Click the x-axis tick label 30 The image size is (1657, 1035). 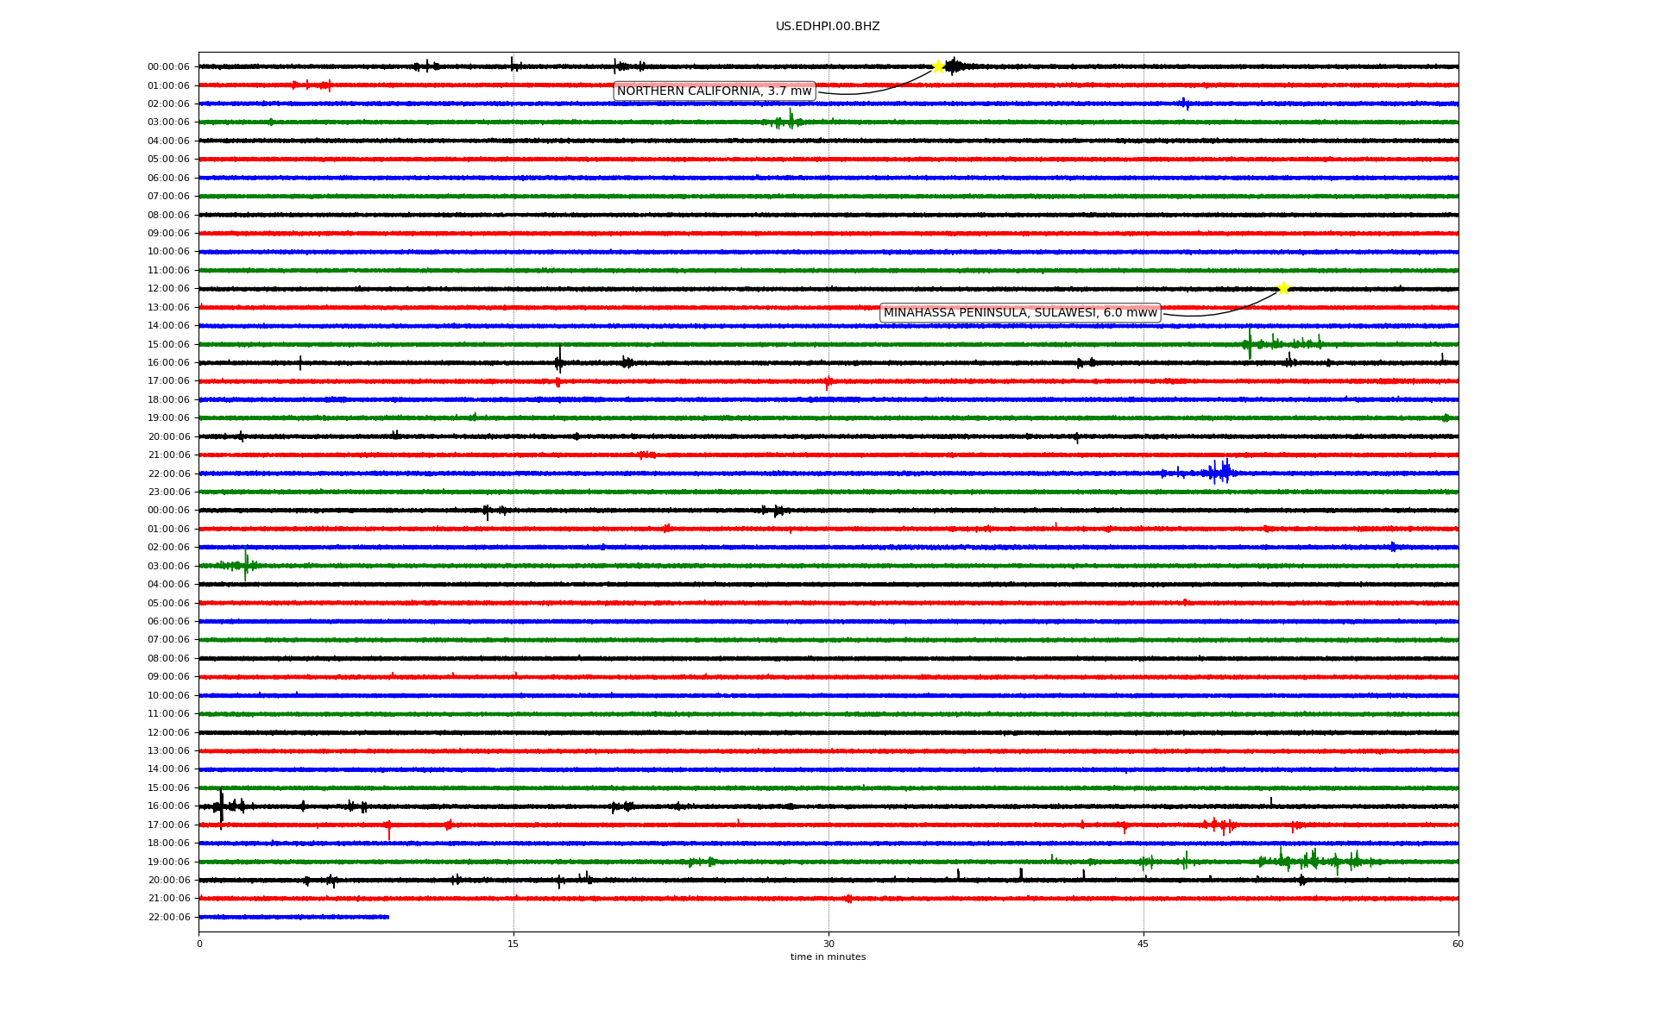click(x=828, y=944)
